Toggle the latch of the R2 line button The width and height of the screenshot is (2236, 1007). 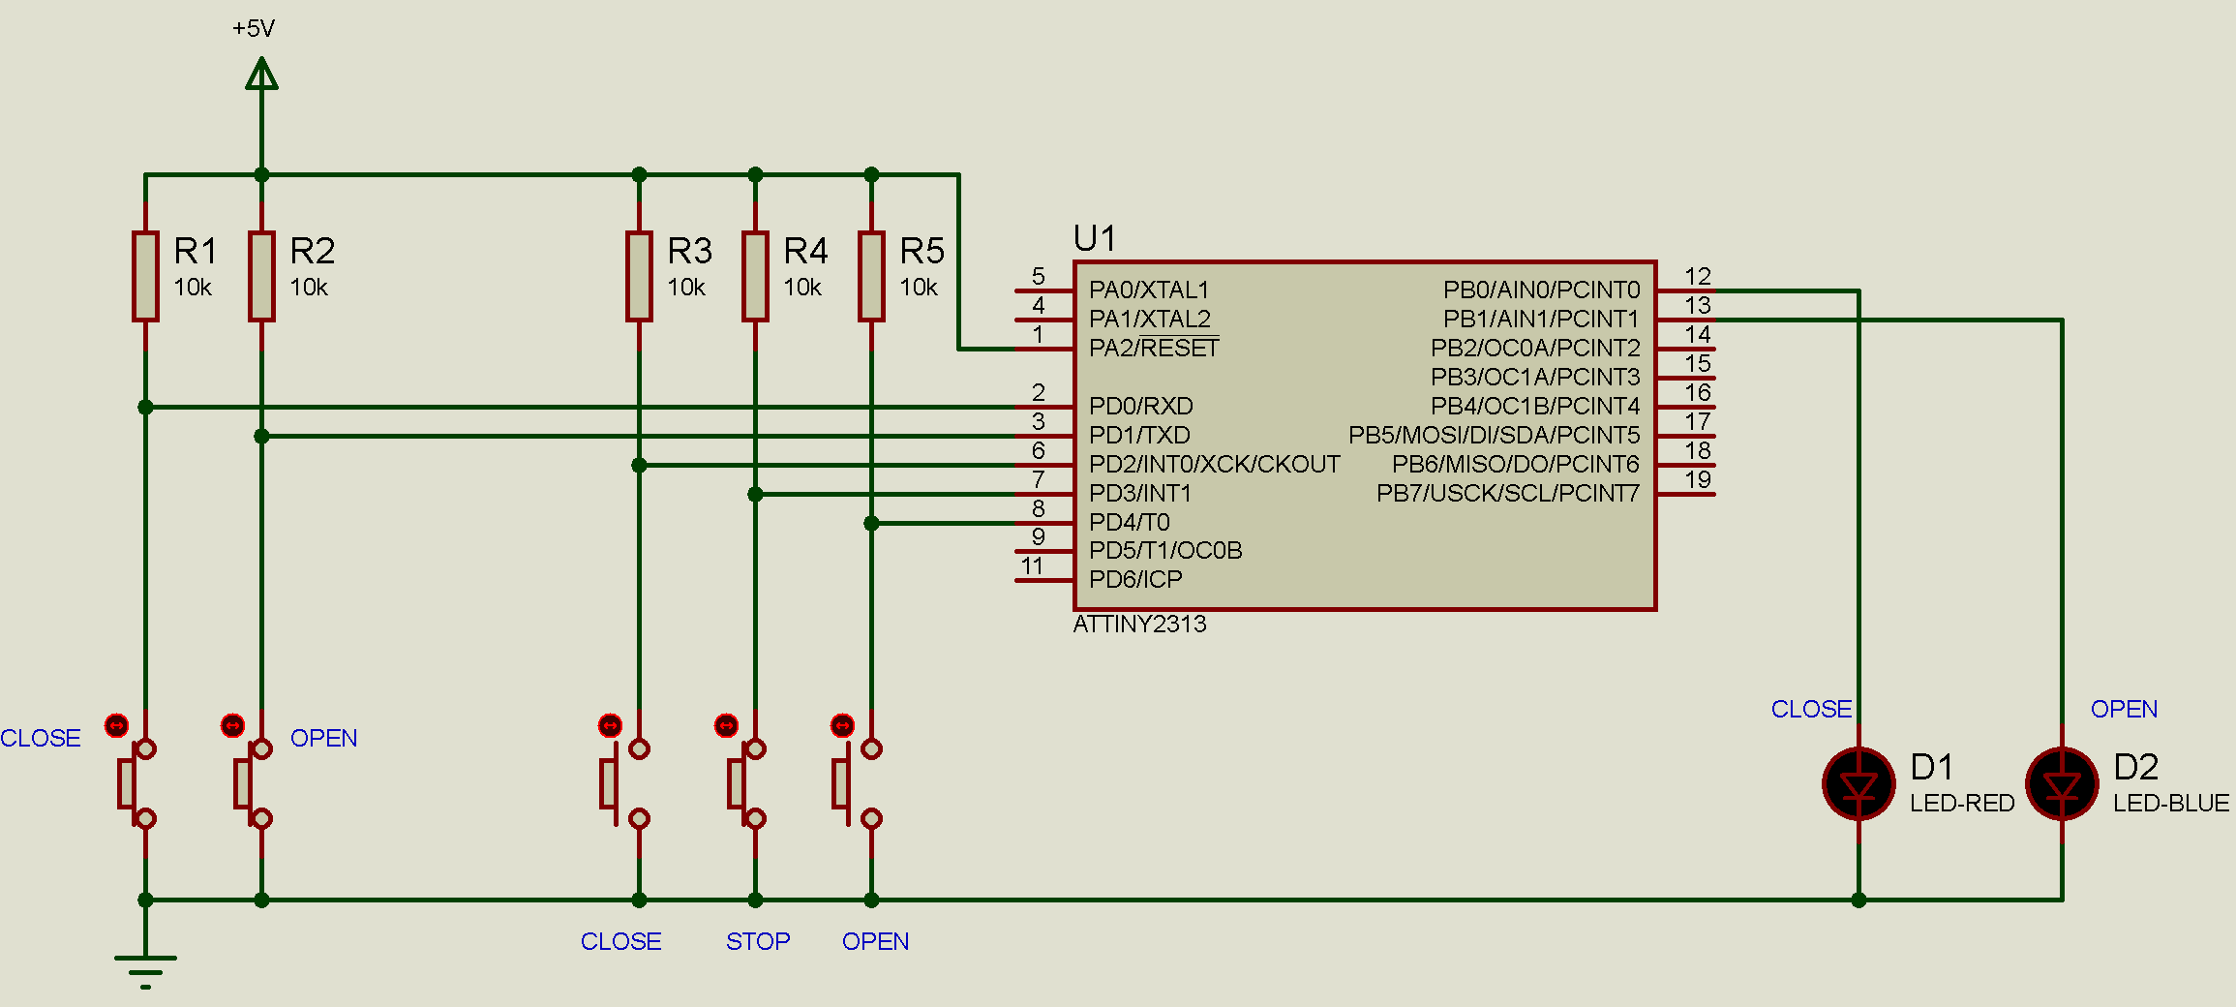[232, 725]
